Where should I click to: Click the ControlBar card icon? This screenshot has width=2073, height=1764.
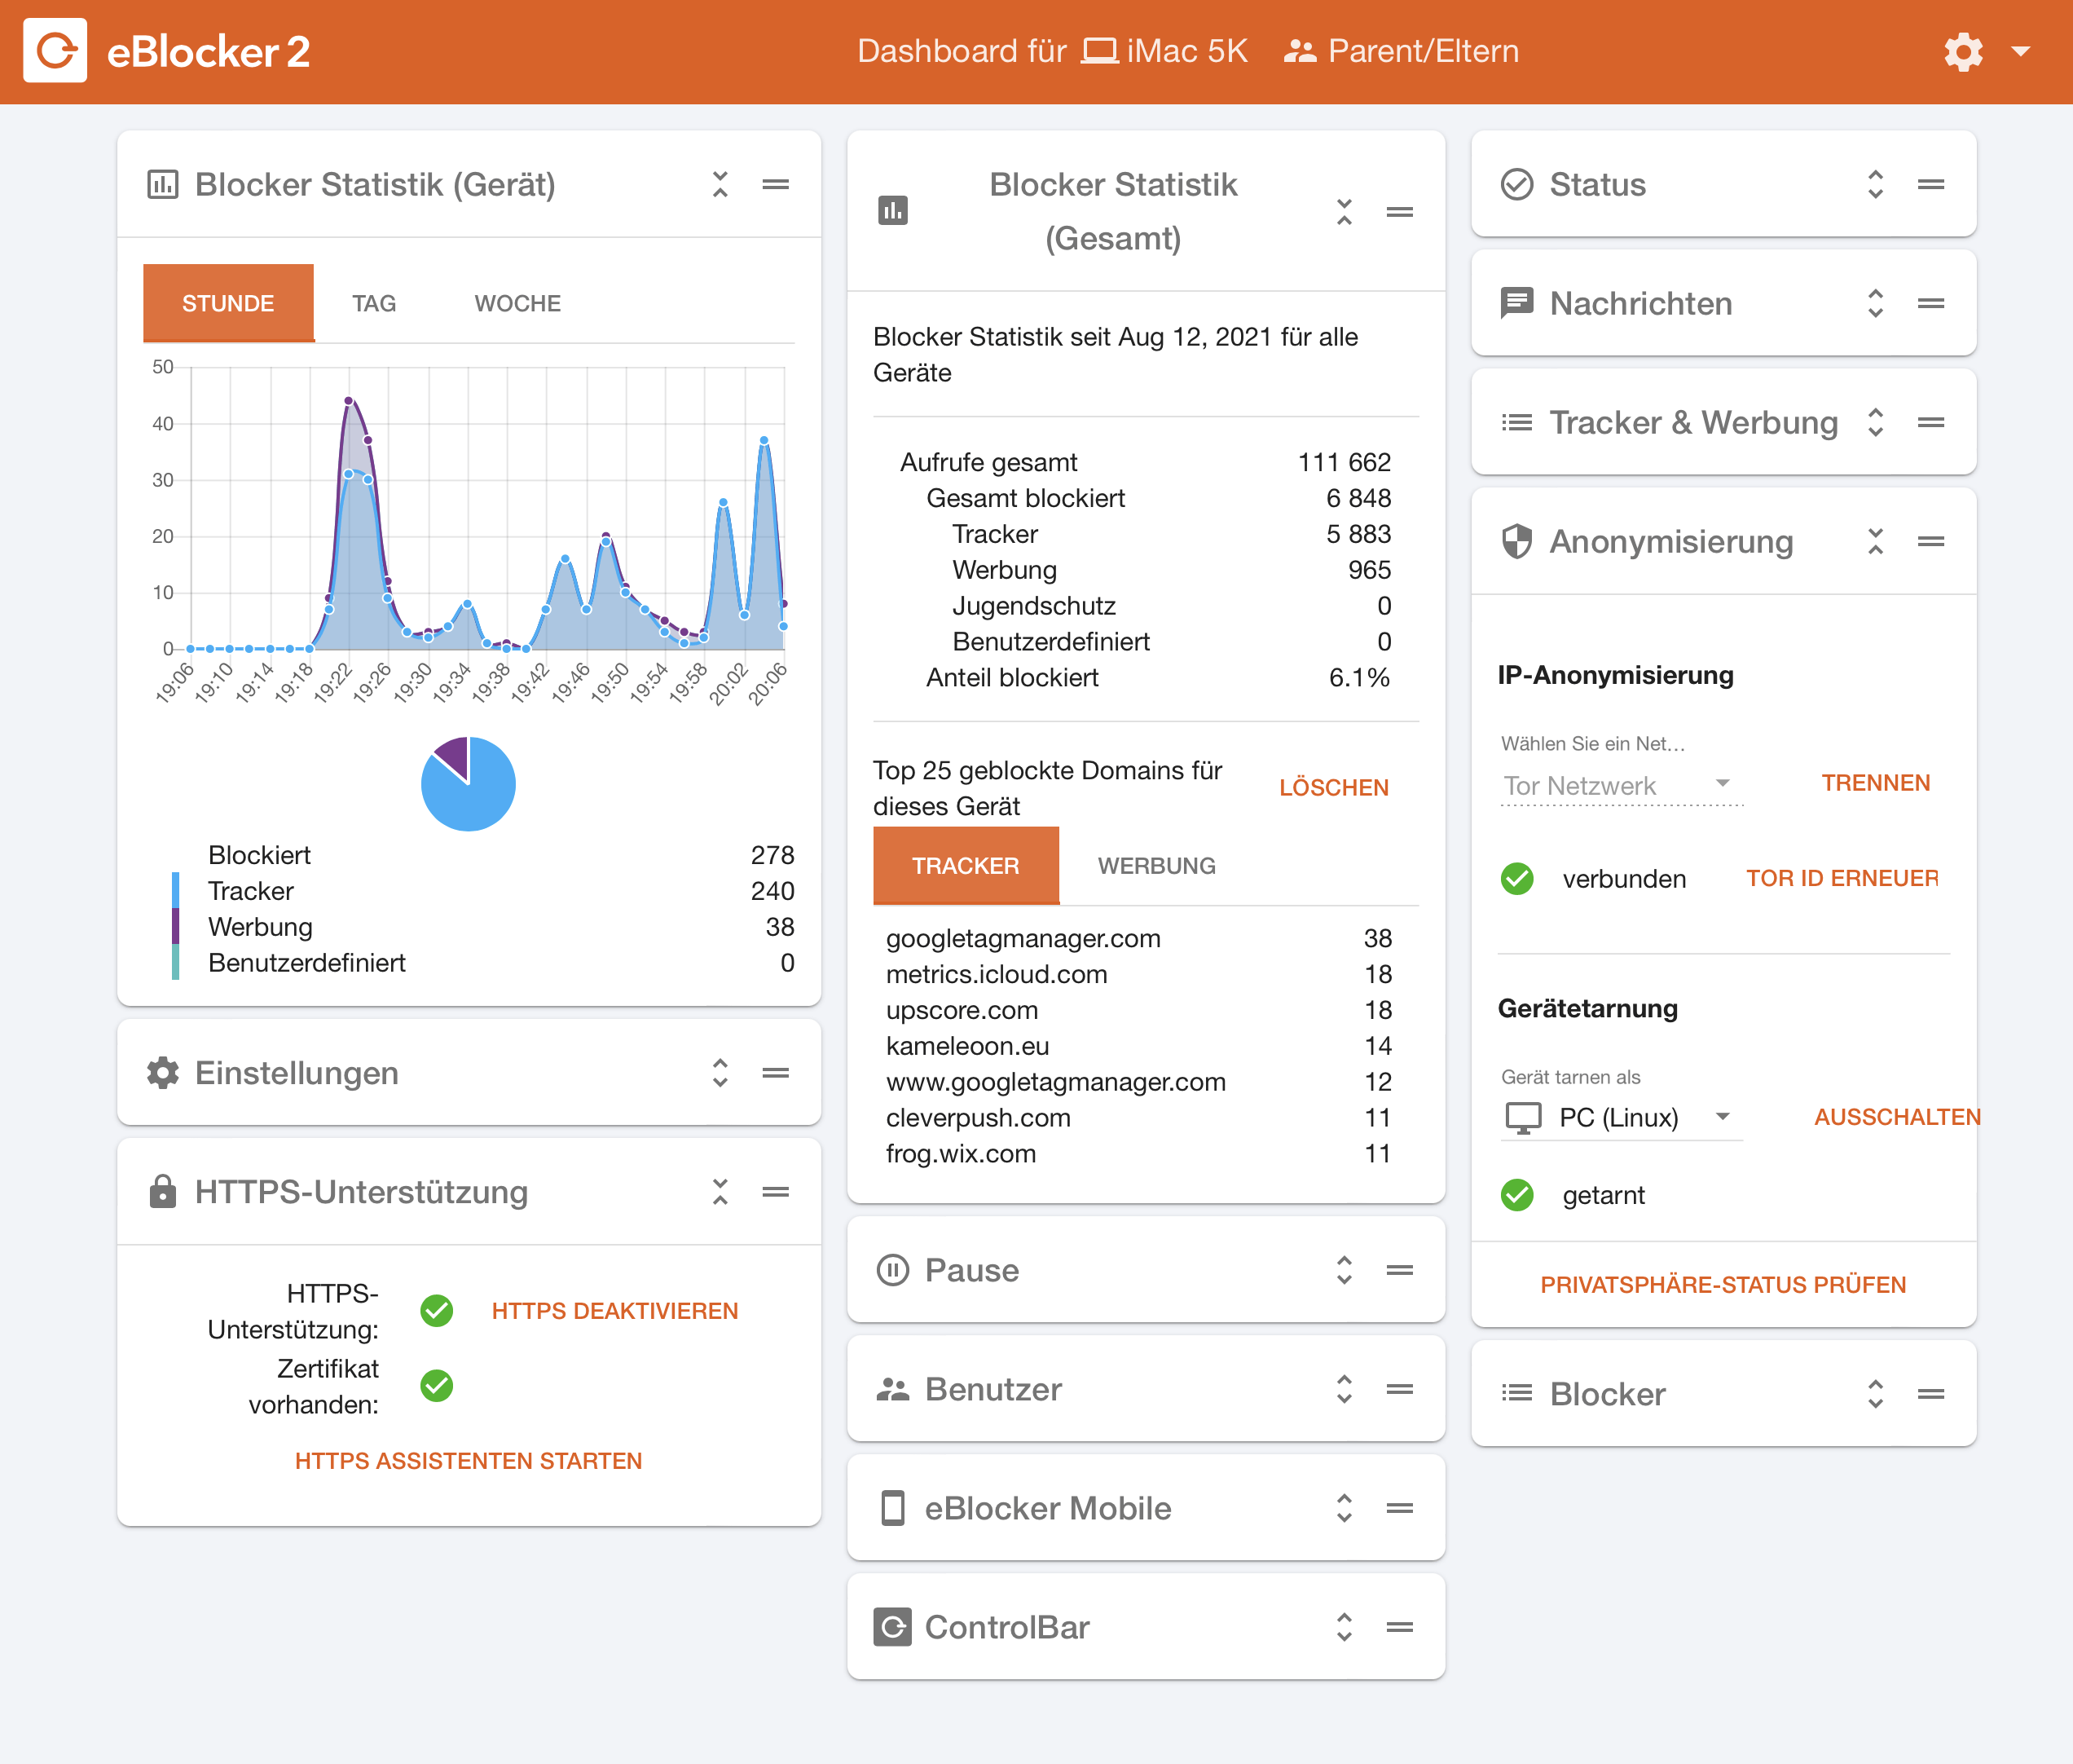891,1627
